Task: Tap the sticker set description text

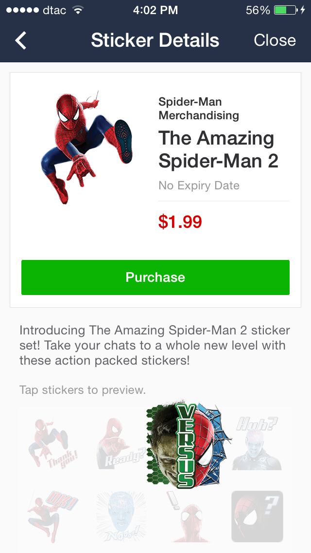Action: point(155,346)
